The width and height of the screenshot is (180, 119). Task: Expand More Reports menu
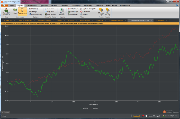click(x=62, y=12)
